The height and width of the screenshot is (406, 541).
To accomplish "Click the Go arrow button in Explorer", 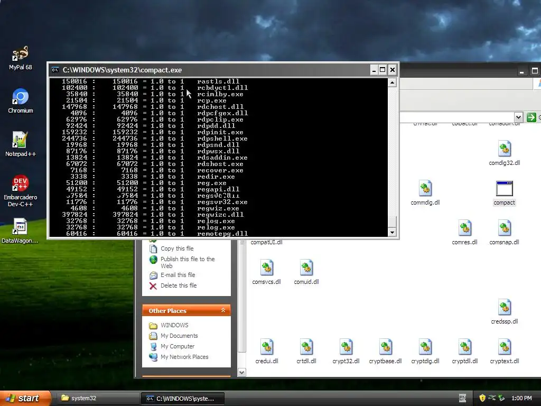I will coord(531,117).
